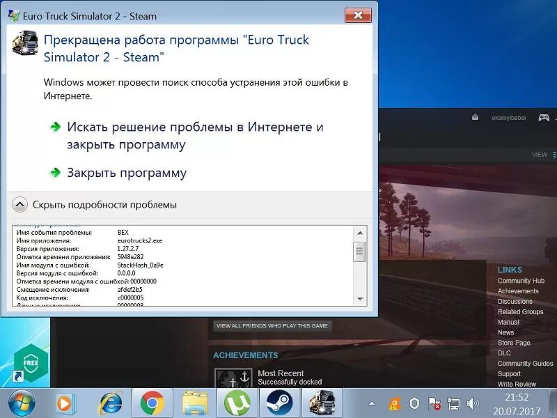Open Community Guides link in Steam
The image size is (557, 418).
[526, 363]
